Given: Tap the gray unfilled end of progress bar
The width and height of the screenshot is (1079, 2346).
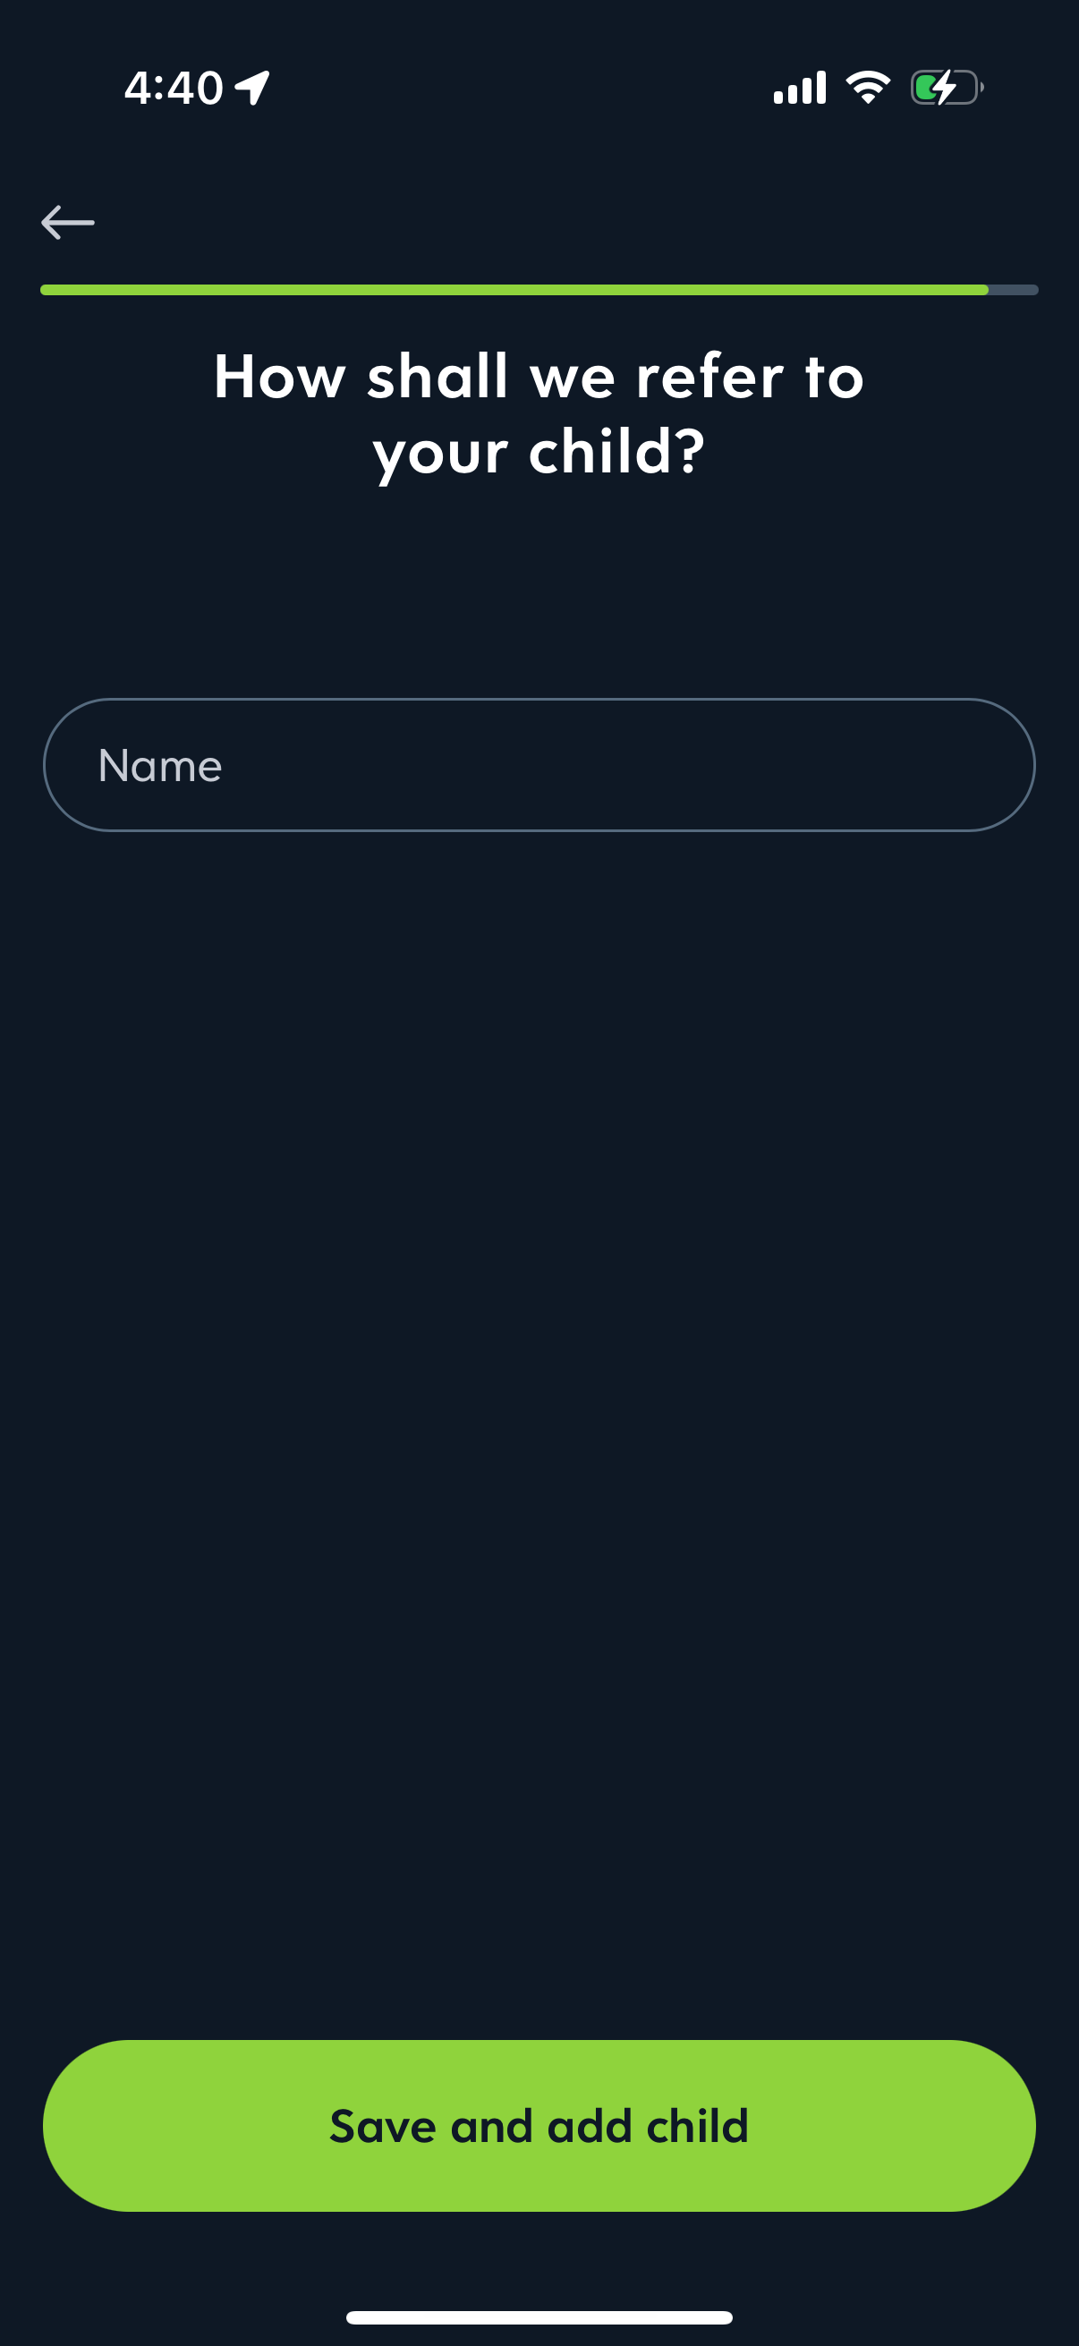Looking at the screenshot, I should [x=1015, y=290].
